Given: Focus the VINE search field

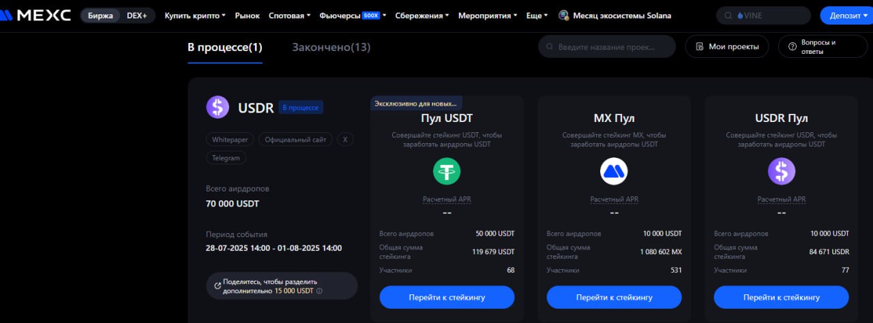Looking at the screenshot, I should point(763,15).
